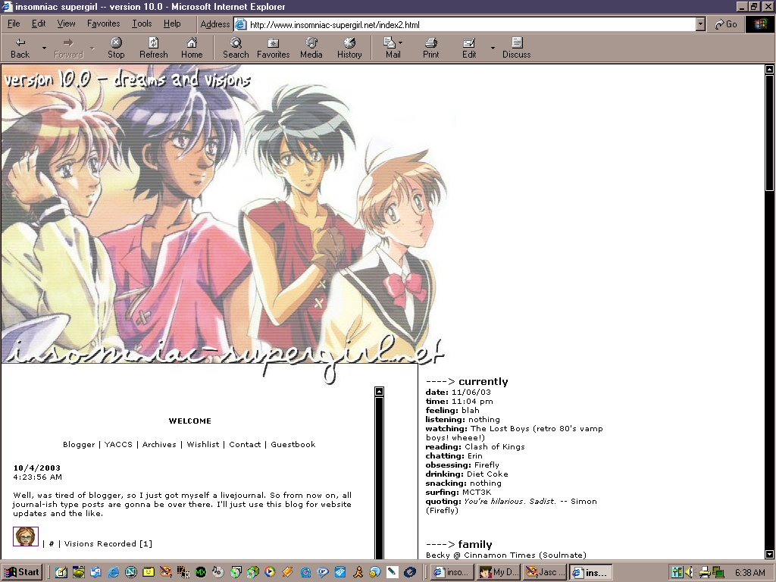Open the Favorites toolbar button

[x=273, y=48]
